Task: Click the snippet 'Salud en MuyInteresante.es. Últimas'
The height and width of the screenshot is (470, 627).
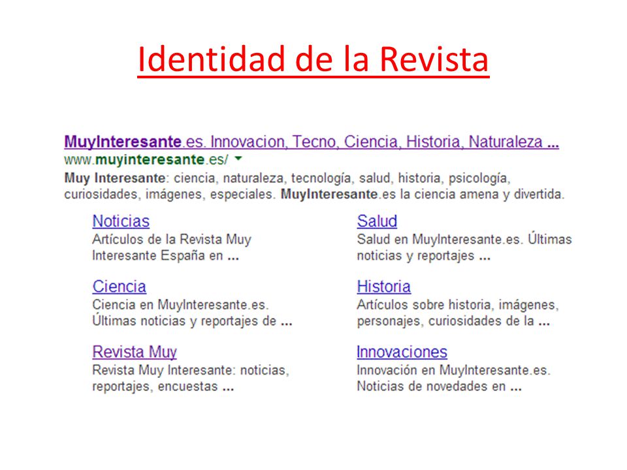Action: click(x=464, y=240)
